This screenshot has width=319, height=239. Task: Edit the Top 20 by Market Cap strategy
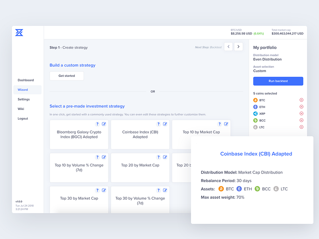tap(165, 157)
